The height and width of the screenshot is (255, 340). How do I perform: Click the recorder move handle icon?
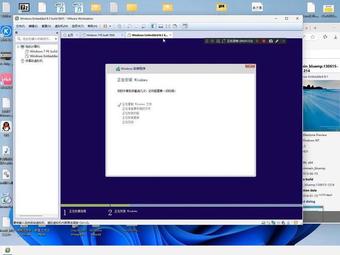(212, 41)
